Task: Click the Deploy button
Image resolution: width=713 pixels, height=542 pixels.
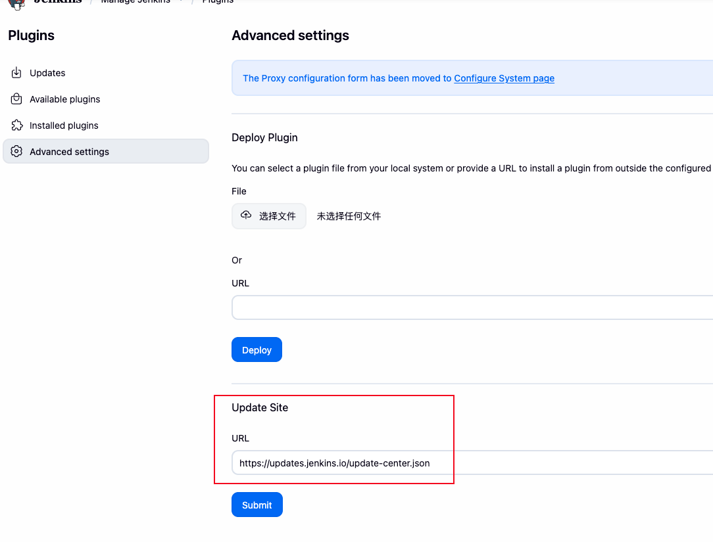Action: tap(257, 350)
